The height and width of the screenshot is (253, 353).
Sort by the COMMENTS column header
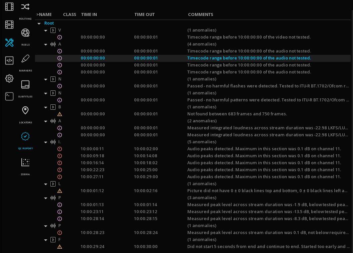(x=200, y=15)
